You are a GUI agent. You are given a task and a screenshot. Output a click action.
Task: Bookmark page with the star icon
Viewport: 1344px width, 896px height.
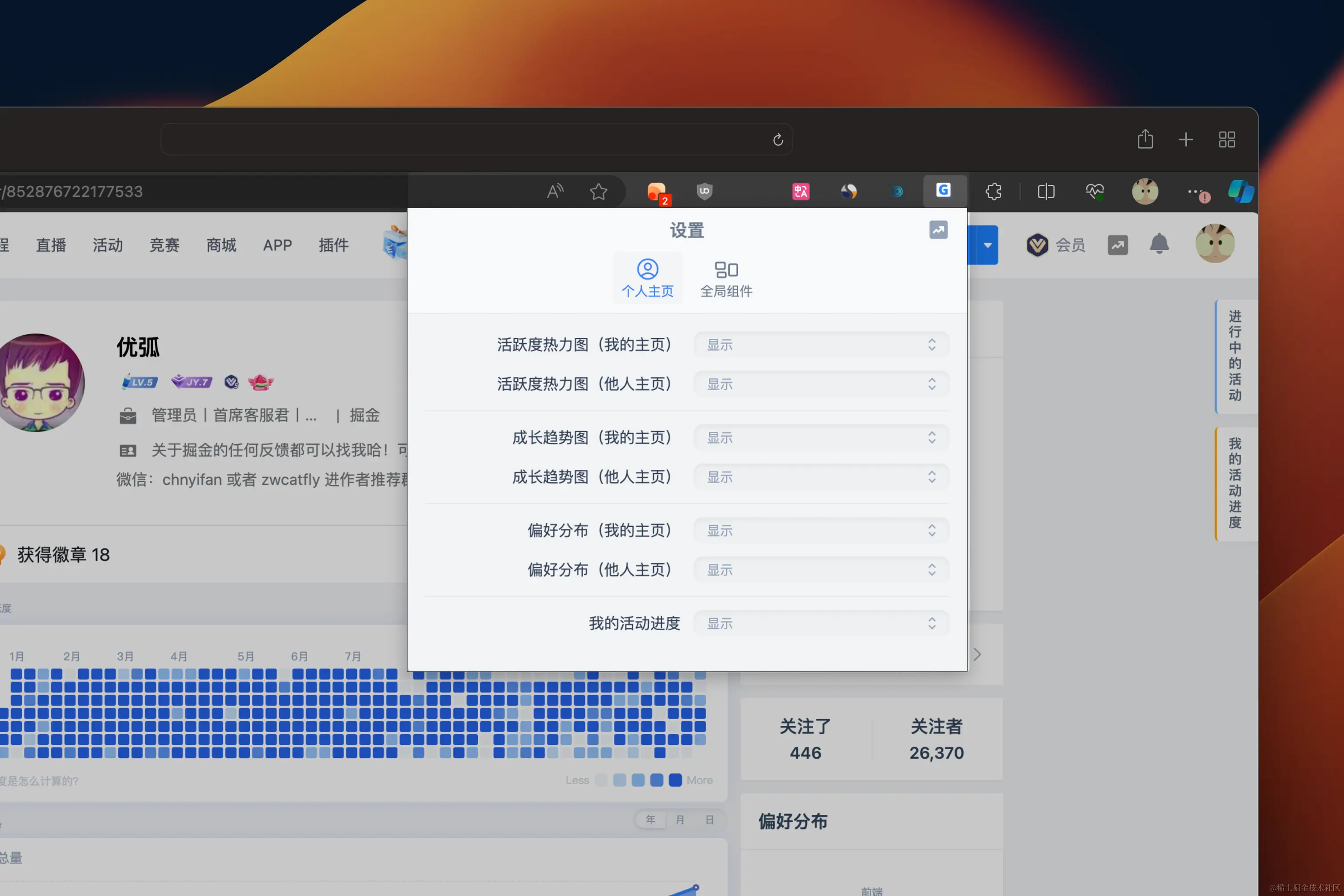(598, 192)
